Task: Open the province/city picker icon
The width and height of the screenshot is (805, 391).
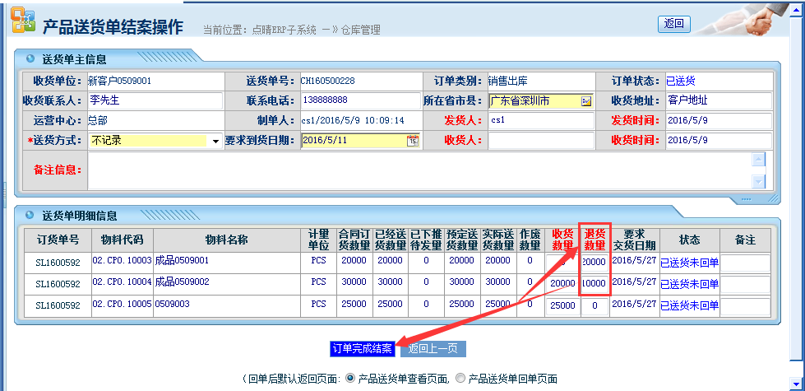Action: pos(586,101)
